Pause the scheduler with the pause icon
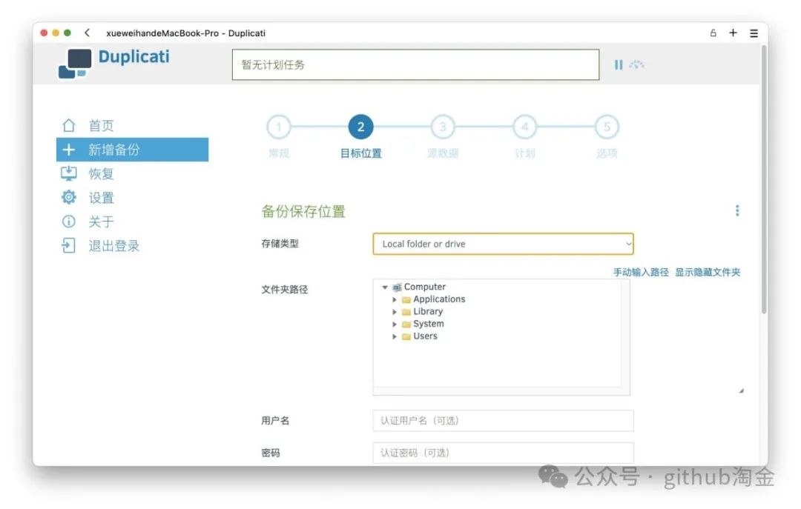The width and height of the screenshot is (801, 509). [x=618, y=65]
